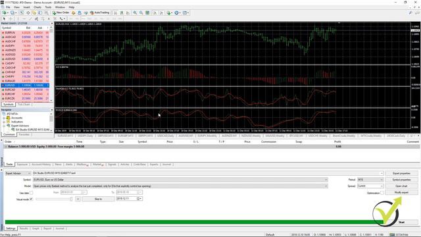The height and width of the screenshot is (237, 421).
Task: Open the Charts menu
Action: [37, 7]
